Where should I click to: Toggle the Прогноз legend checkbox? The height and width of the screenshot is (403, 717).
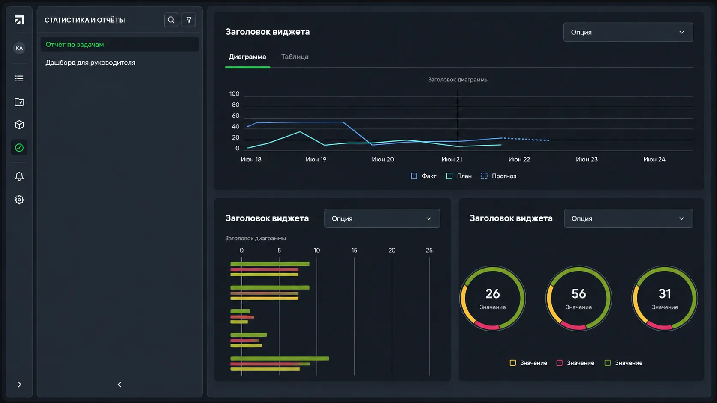coord(484,176)
